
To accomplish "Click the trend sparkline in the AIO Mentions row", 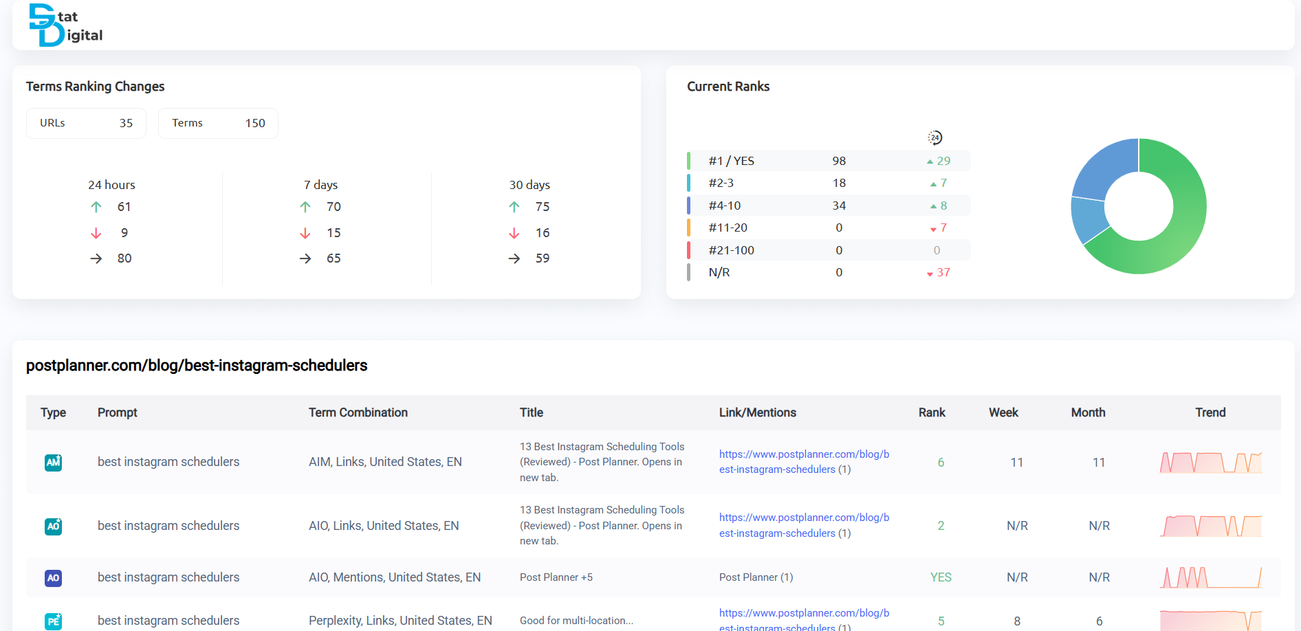I will tap(1211, 577).
